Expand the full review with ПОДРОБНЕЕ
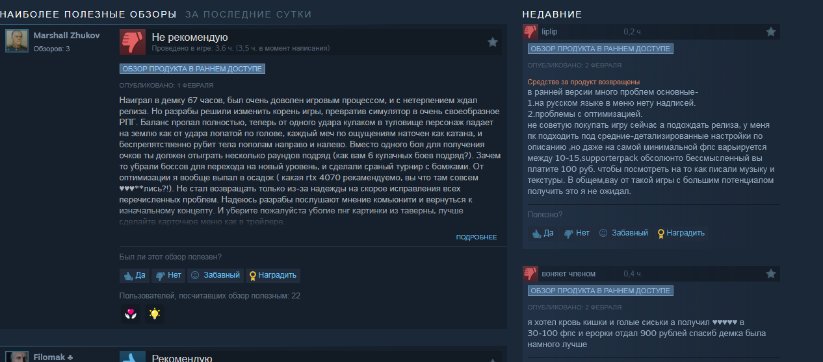The image size is (823, 362). (x=476, y=237)
